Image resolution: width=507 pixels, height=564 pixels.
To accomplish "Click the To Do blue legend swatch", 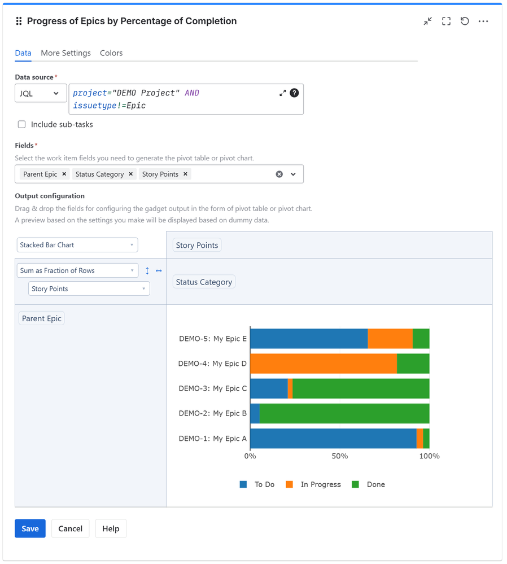I will pos(243,484).
